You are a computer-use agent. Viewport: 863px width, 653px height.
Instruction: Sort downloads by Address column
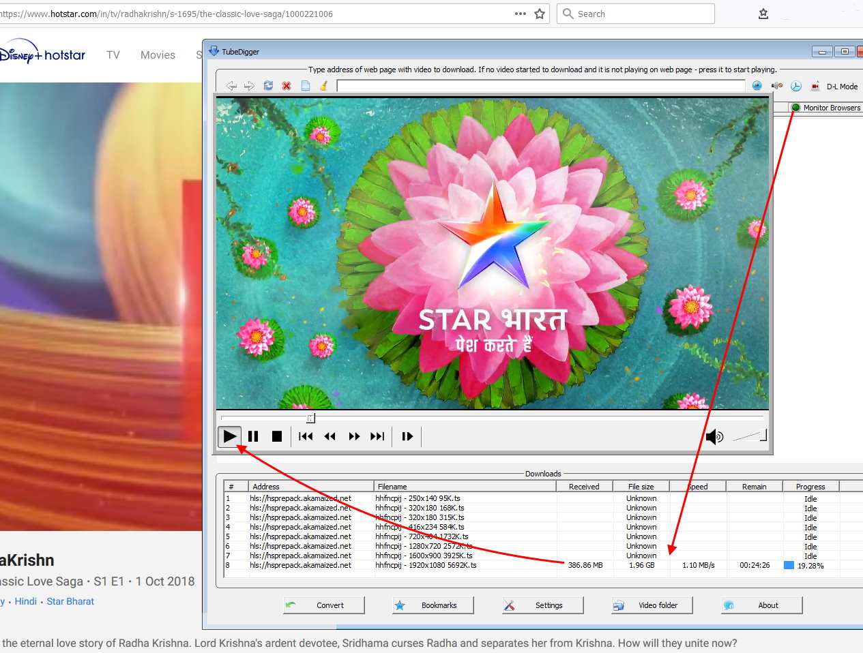[311, 487]
